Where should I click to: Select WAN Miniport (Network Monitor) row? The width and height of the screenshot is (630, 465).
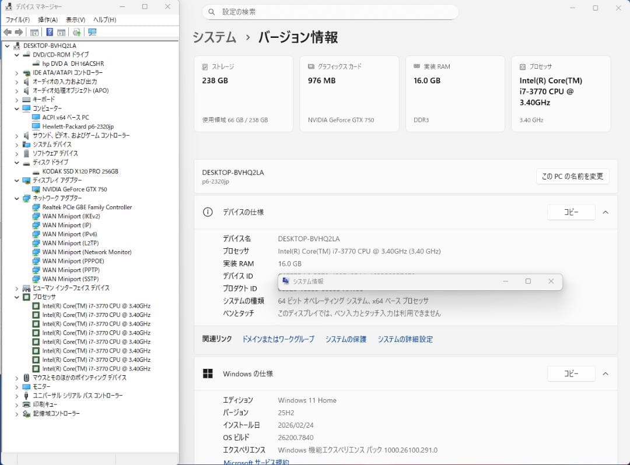(87, 252)
